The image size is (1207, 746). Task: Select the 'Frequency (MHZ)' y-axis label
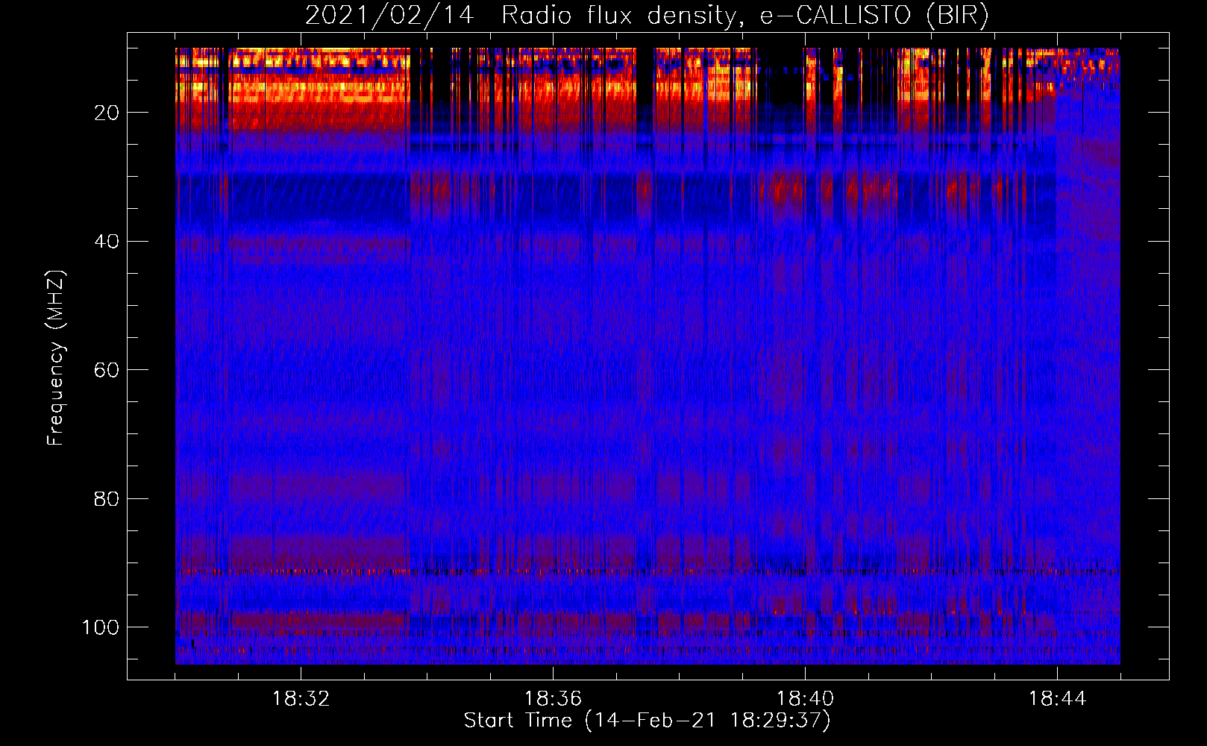coord(56,357)
